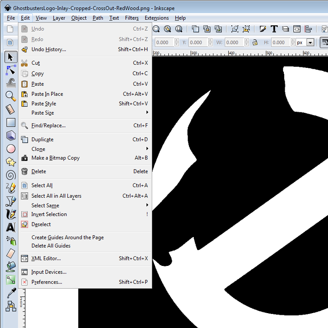328x328 pixels.
Task: Open Input Devices dialog
Action: pyautogui.click(x=85, y=272)
